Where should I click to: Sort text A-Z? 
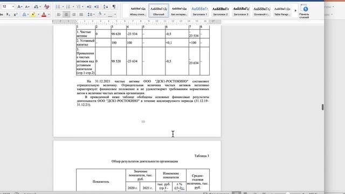coord(106,7)
